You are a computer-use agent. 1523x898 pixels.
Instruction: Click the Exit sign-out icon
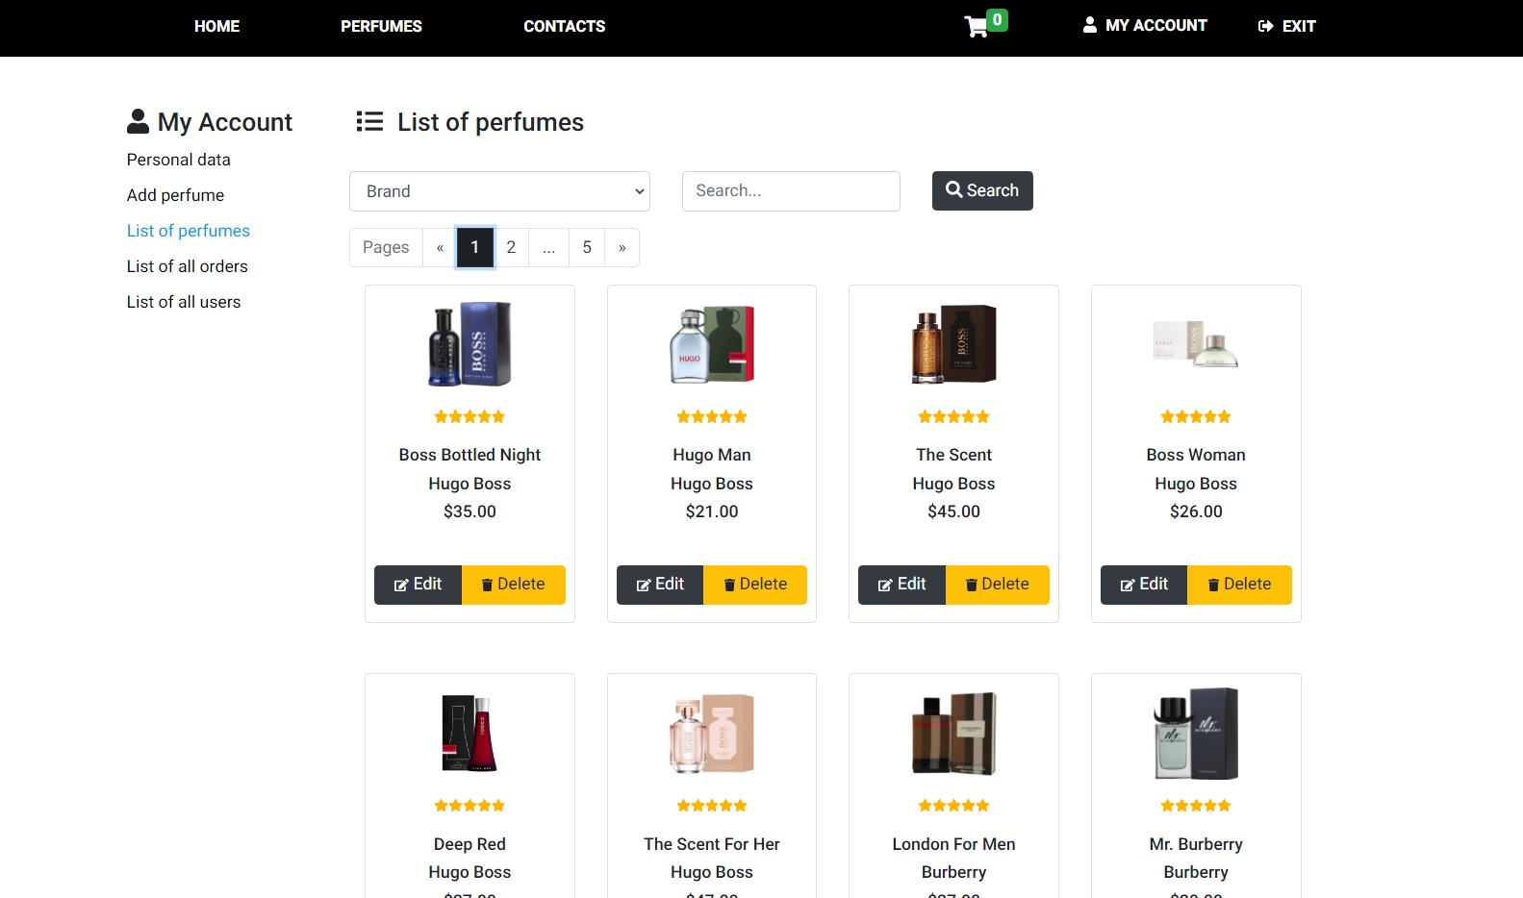click(1266, 26)
